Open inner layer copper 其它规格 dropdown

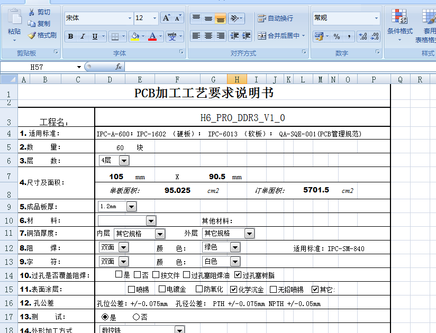[x=160, y=234]
